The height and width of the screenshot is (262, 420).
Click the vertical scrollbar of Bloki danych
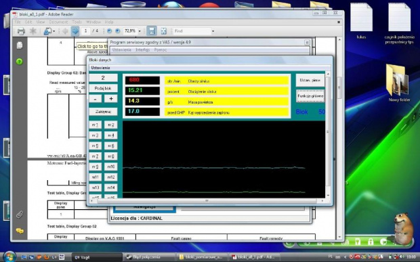click(328, 135)
